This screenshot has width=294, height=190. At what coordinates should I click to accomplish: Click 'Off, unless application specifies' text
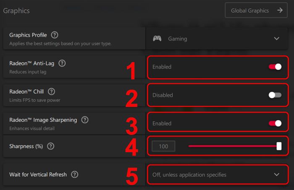tap(189, 175)
